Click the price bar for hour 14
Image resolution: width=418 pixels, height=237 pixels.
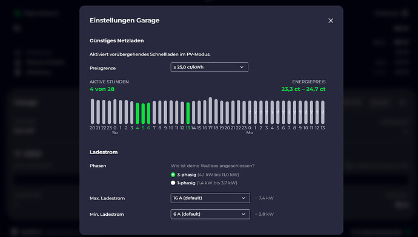(193, 112)
